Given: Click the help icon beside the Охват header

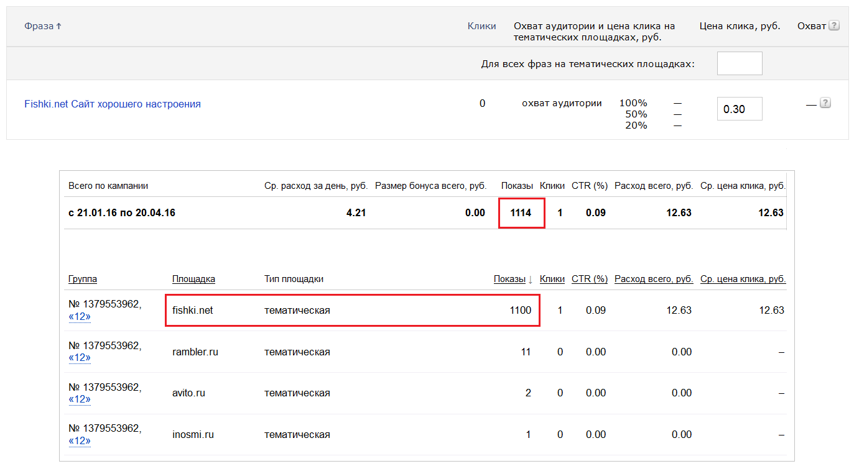Looking at the screenshot, I should (x=834, y=25).
